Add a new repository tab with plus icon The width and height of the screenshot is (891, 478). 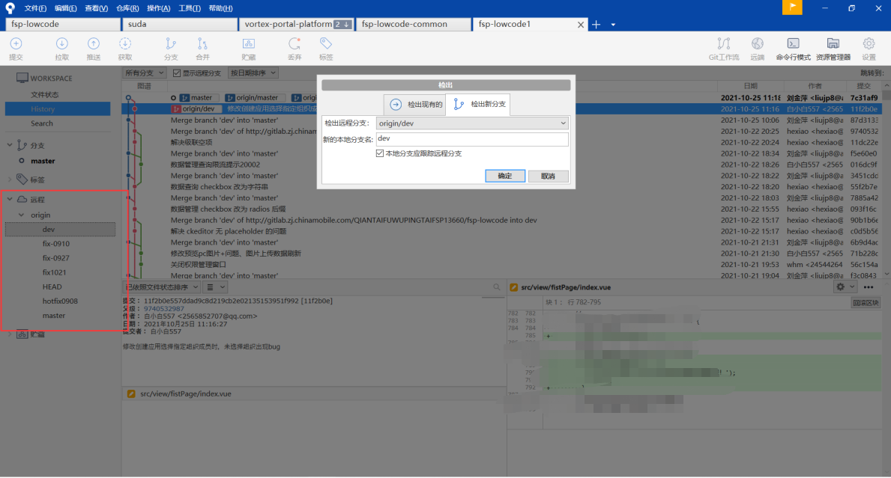click(596, 25)
